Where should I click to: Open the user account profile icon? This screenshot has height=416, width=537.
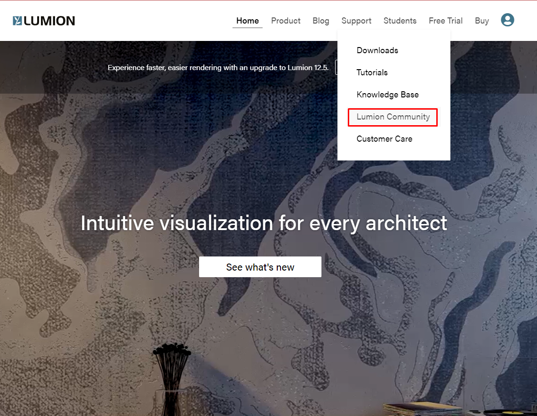coord(507,20)
